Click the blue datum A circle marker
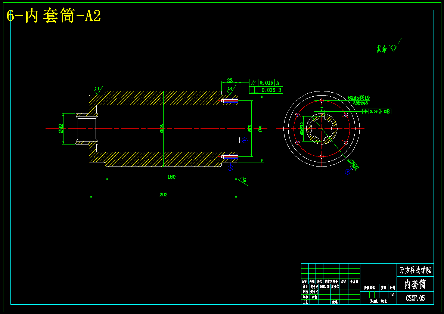This screenshot has width=444, height=314. [x=230, y=168]
